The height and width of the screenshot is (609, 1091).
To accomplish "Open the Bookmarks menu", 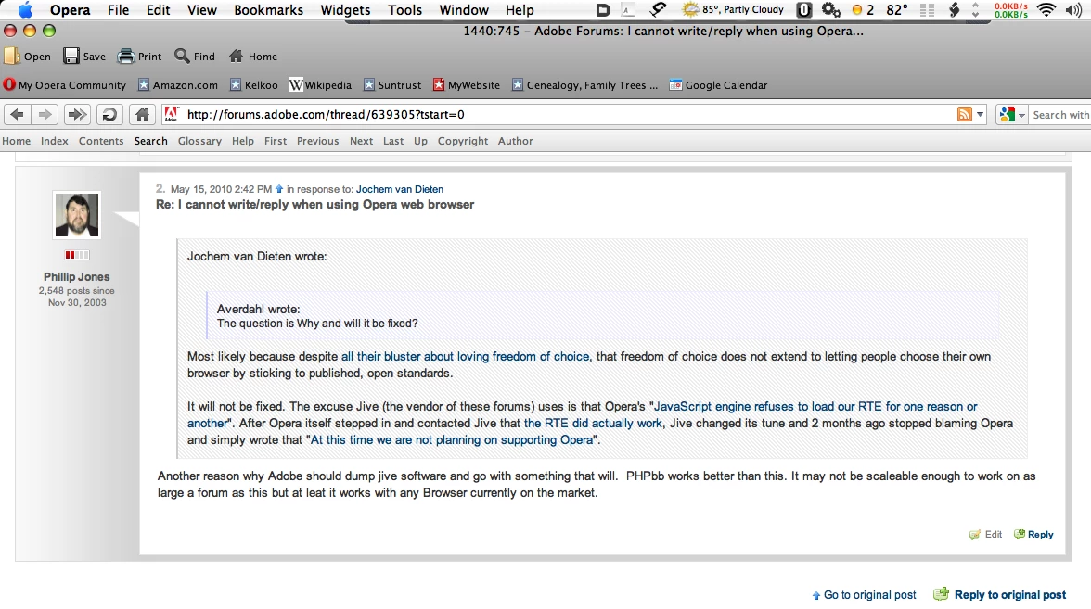I will [269, 9].
